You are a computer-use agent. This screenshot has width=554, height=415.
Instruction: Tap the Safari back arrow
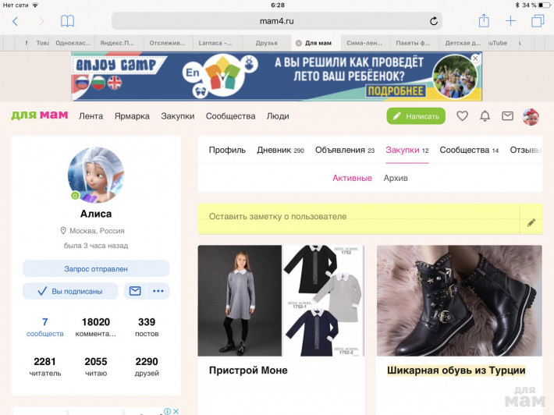[15, 21]
